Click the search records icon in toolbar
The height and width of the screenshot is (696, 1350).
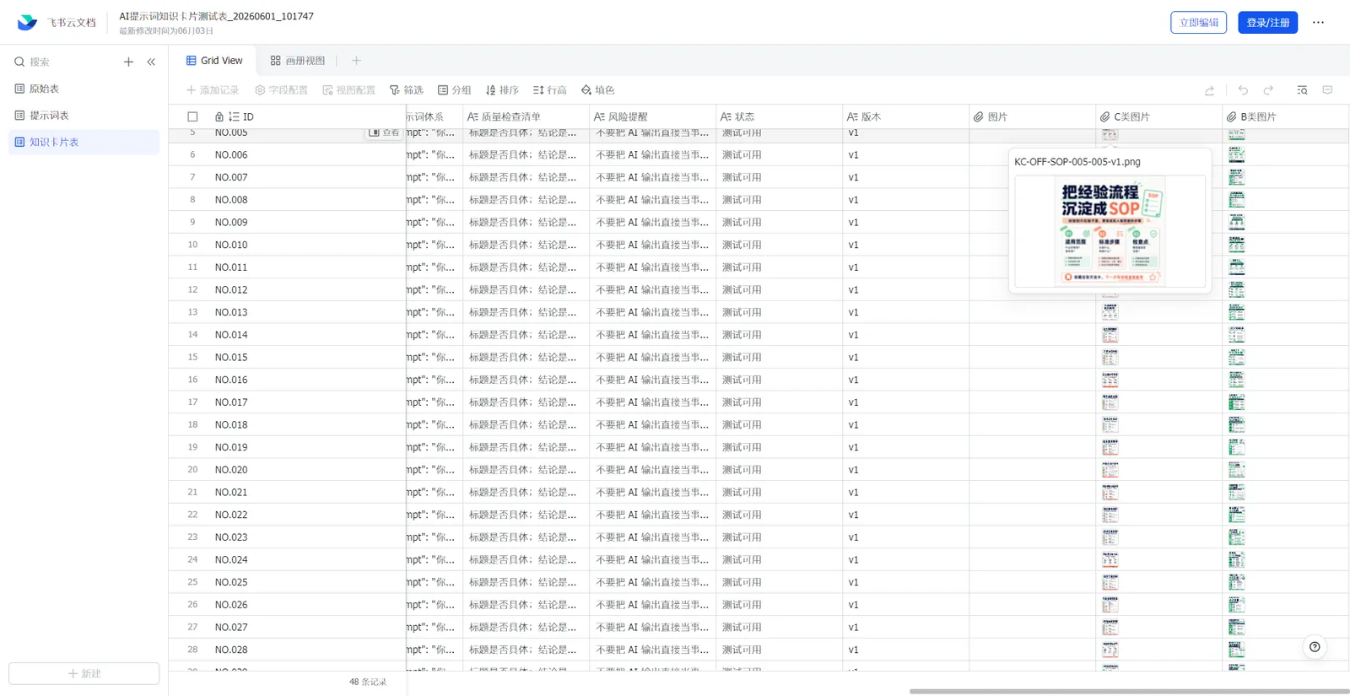point(1302,90)
